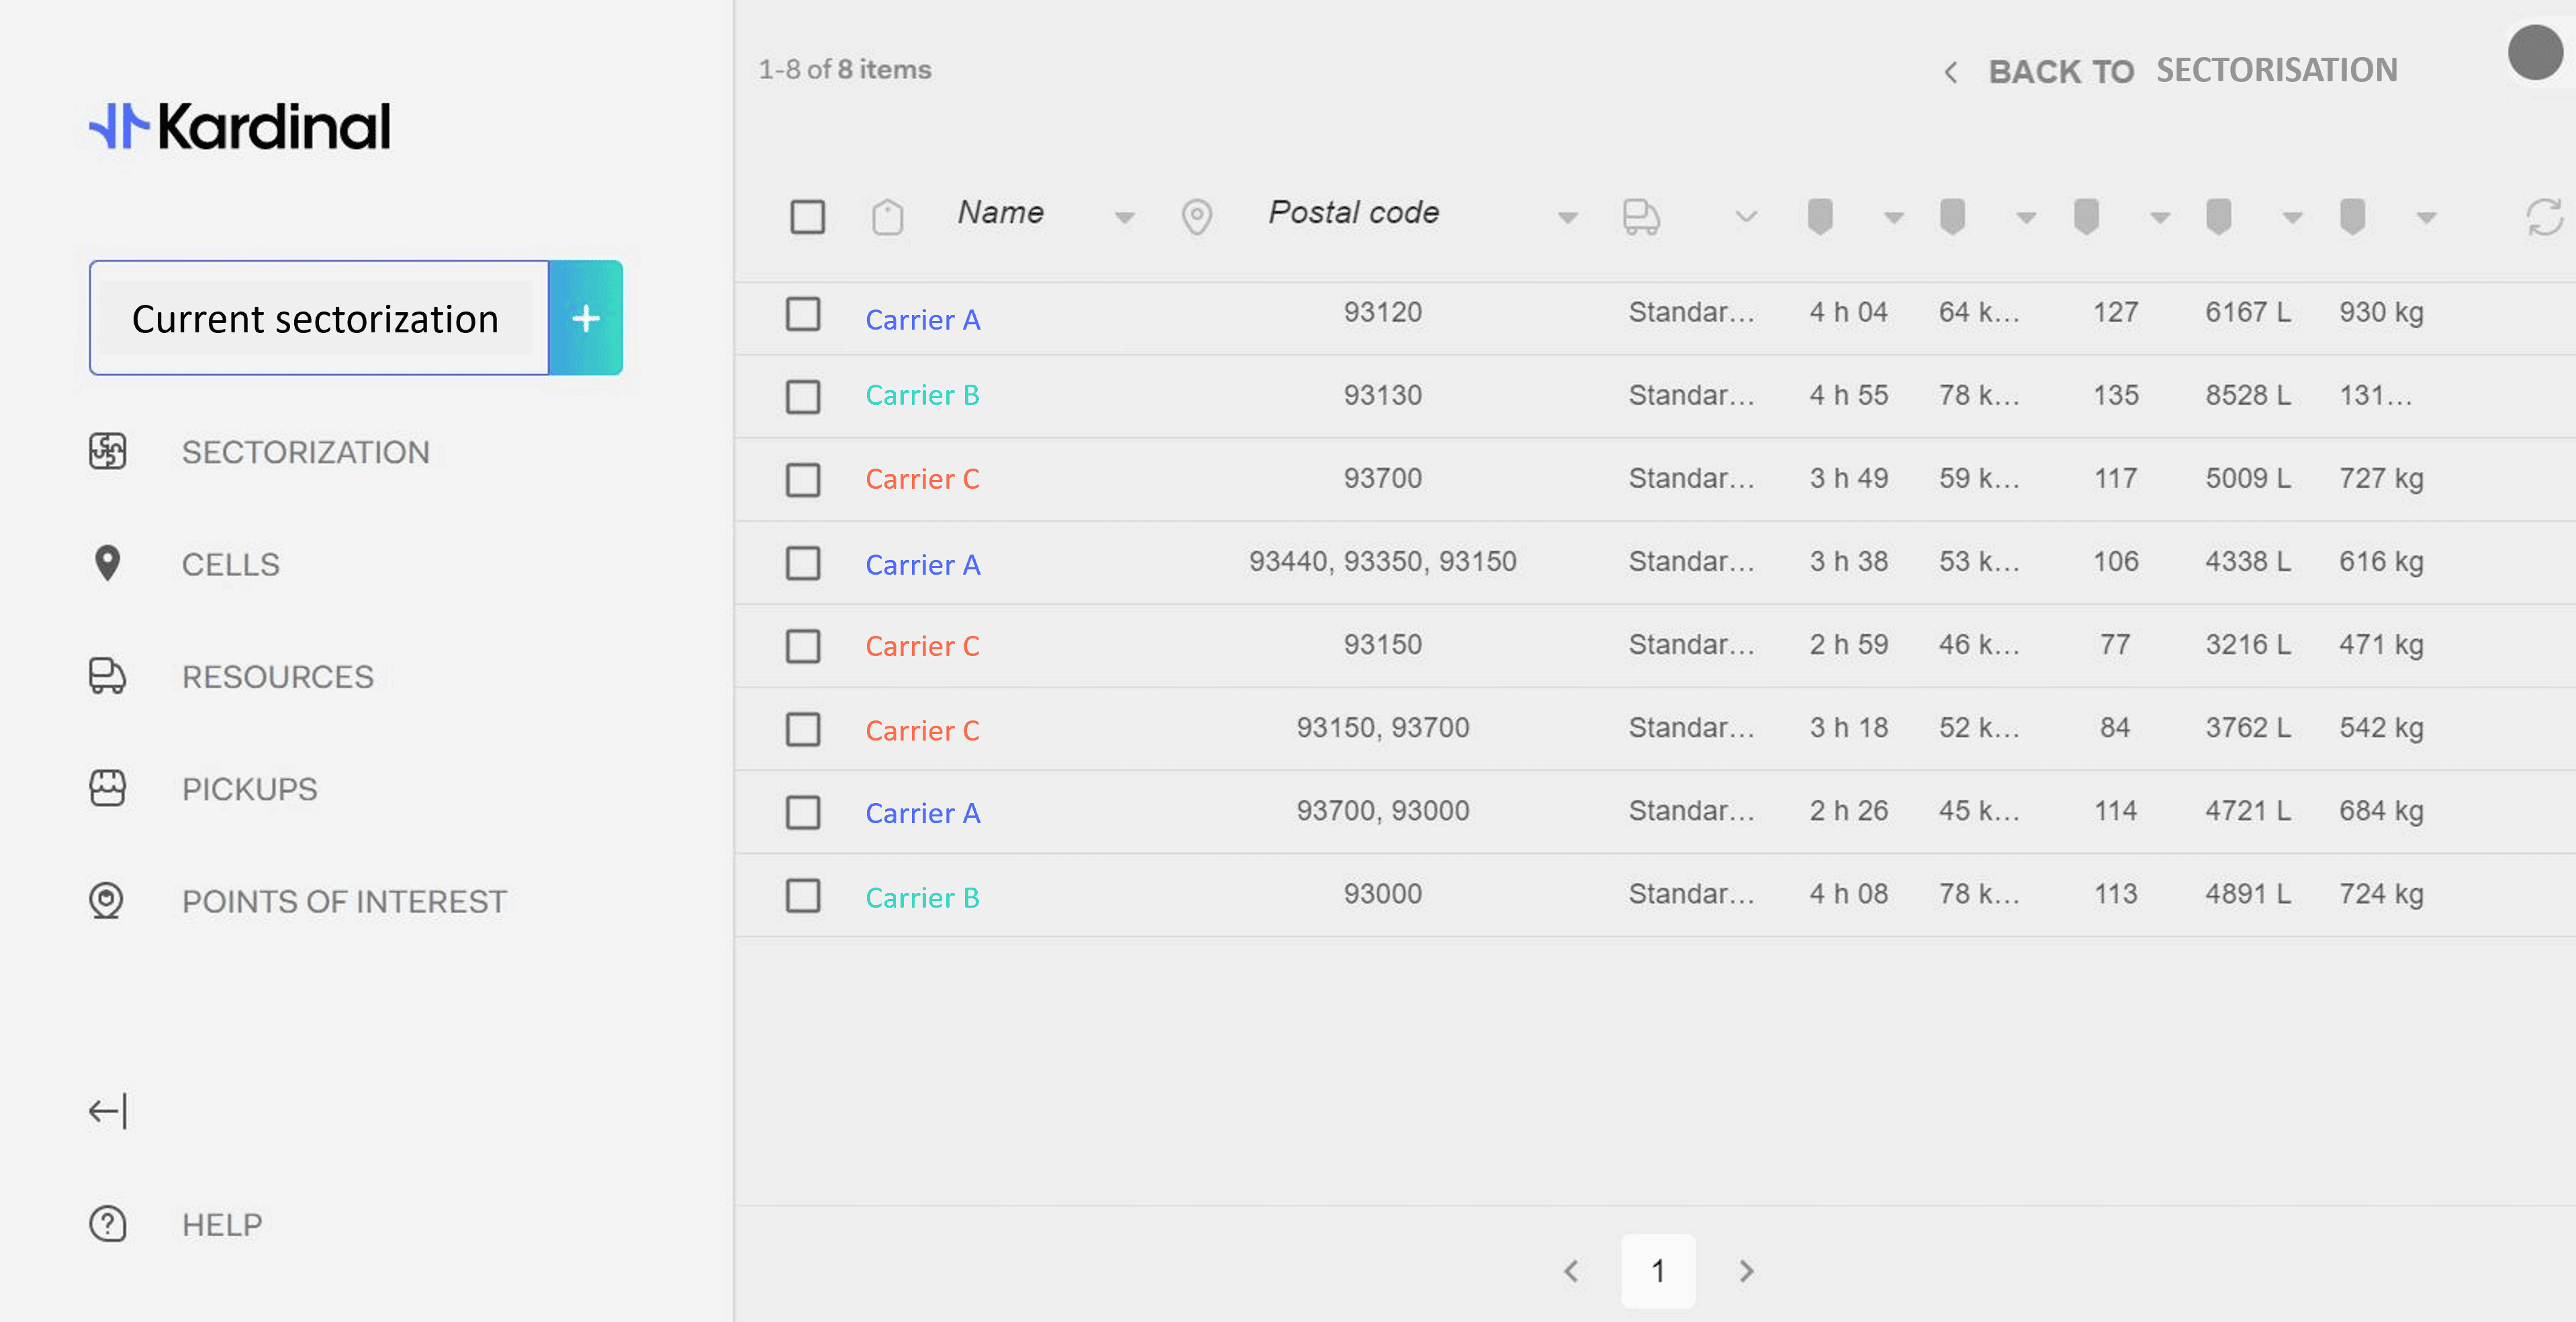The height and width of the screenshot is (1322, 2576).
Task: Open the third tag column dropdown arrow
Action: pyautogui.click(x=2160, y=218)
